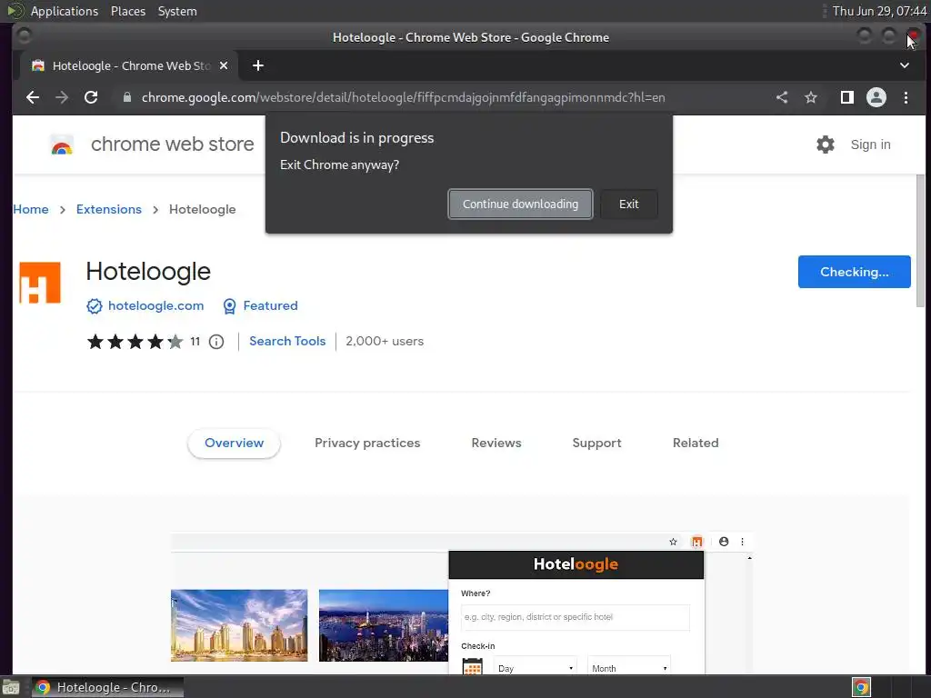
Task: Visit the hoteloogle.com publisher link
Action: (x=155, y=305)
